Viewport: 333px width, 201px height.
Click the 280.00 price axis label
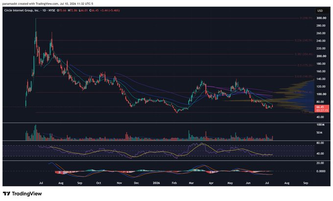point(321,25)
